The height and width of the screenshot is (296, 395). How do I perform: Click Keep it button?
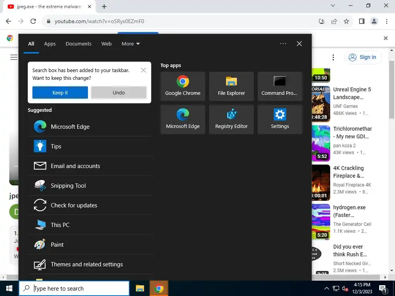pyautogui.click(x=60, y=92)
